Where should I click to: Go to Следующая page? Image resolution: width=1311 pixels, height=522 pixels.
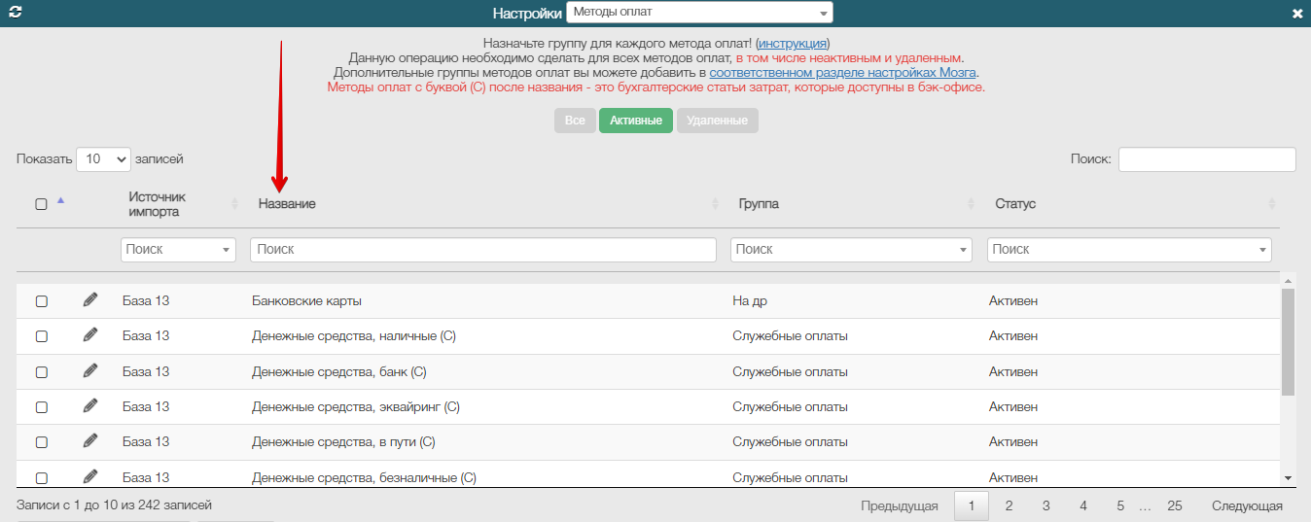[1247, 505]
